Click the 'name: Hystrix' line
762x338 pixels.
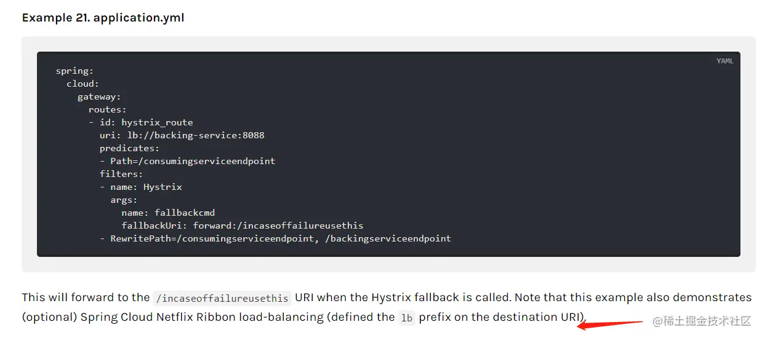coord(141,187)
